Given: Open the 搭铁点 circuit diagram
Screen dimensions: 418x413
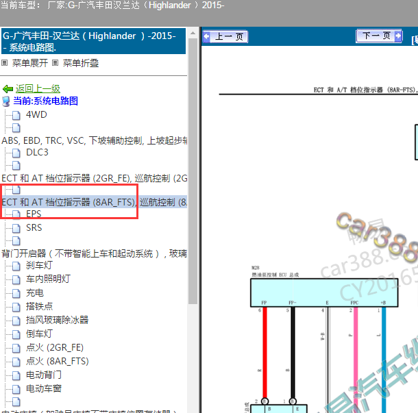Looking at the screenshot, I should 39,306.
